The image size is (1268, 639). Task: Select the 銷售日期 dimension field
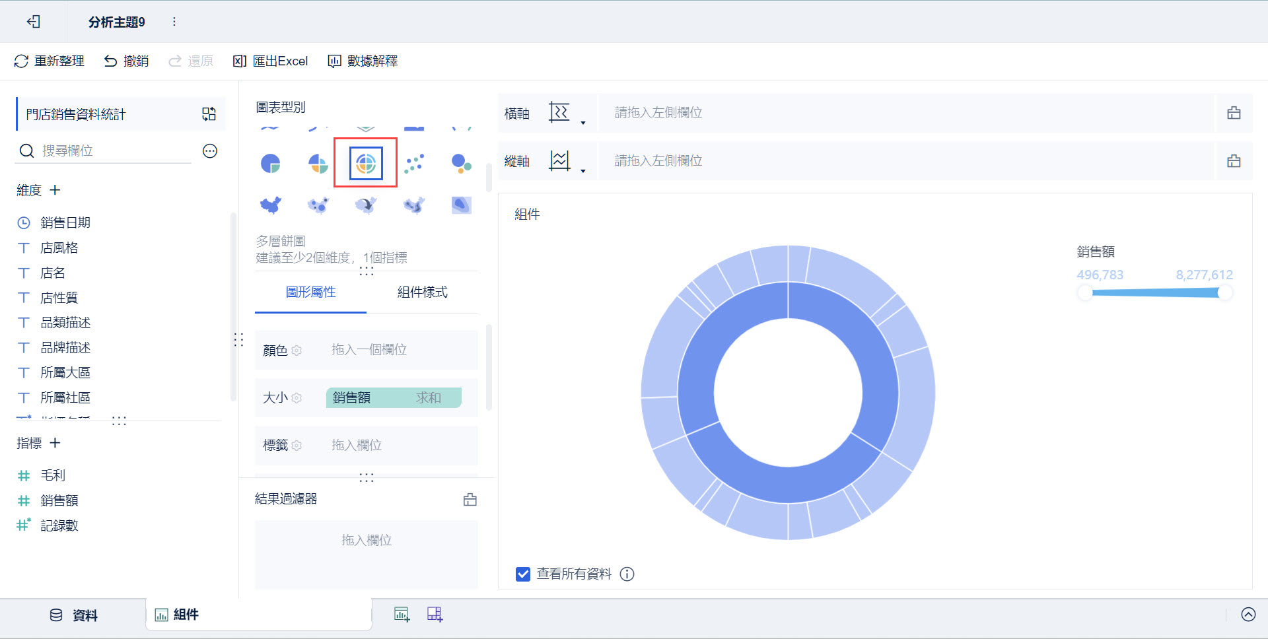(x=65, y=223)
